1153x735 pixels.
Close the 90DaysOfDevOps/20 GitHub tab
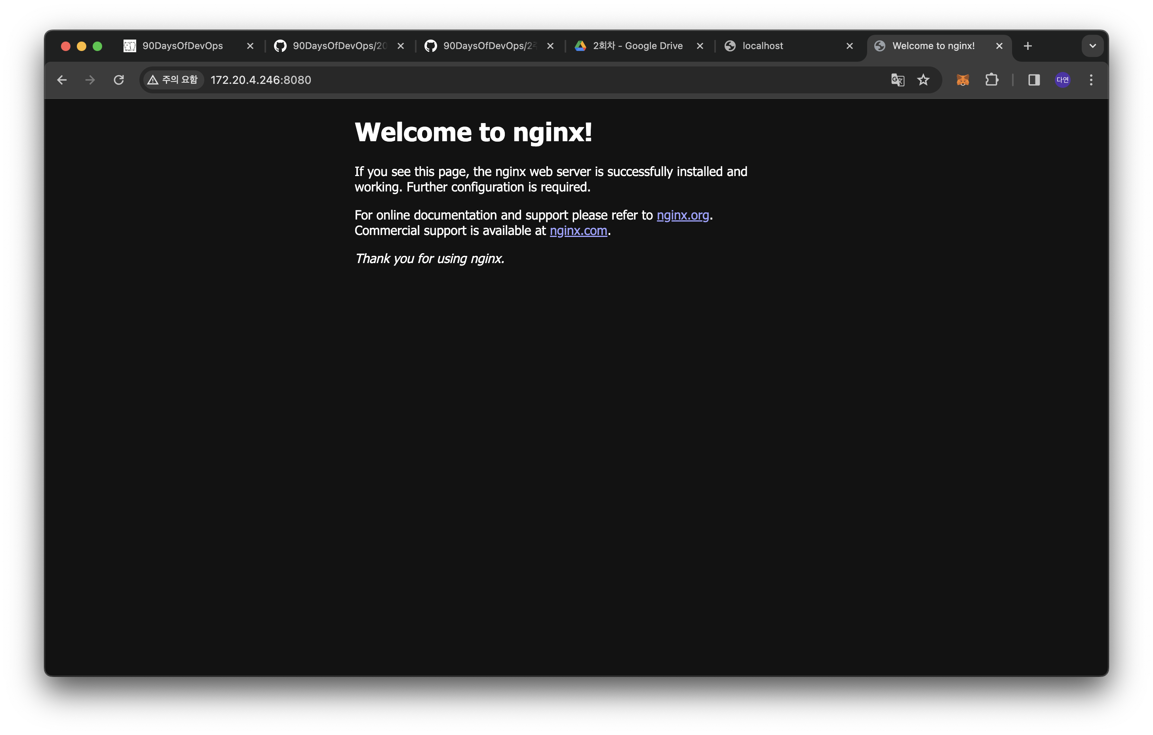tap(400, 46)
